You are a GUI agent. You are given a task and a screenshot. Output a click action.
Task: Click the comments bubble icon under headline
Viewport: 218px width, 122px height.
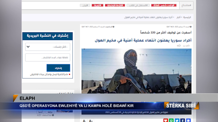pos(179,46)
